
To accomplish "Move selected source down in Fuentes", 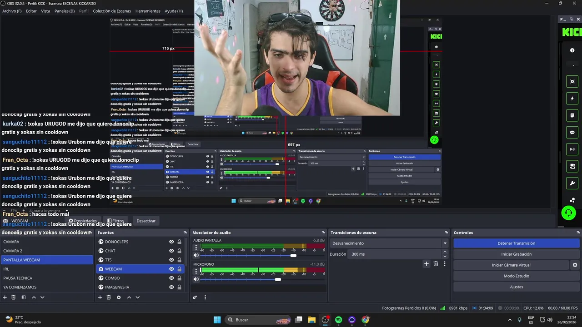I will [x=137, y=297].
